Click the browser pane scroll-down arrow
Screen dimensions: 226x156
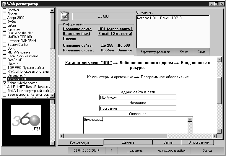pyautogui.click(x=219, y=131)
